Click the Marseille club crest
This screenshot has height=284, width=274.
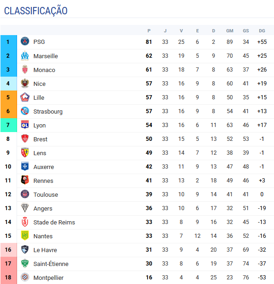click(25, 55)
